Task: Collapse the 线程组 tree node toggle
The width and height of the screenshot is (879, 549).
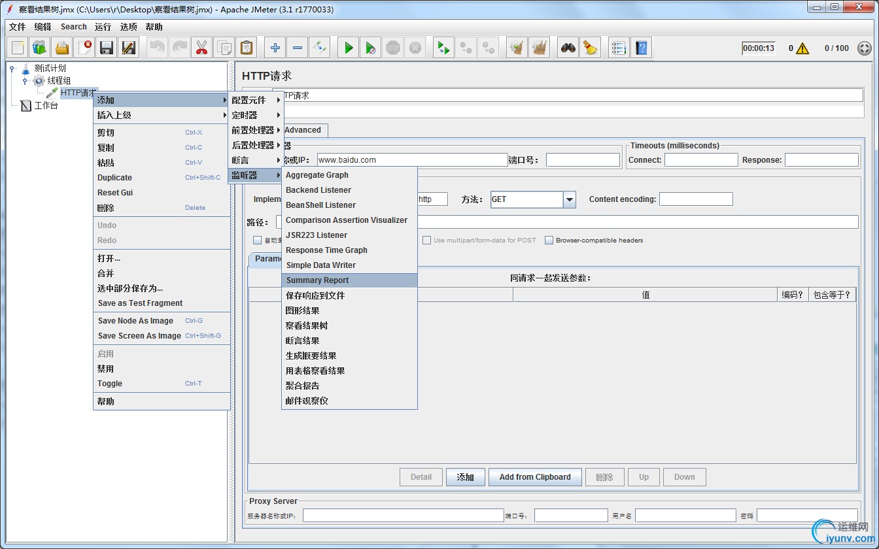Action: coord(25,81)
